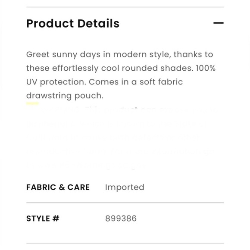The height and width of the screenshot is (250, 250).
Task: Click the 'UV protection' text
Action: [x=56, y=82]
